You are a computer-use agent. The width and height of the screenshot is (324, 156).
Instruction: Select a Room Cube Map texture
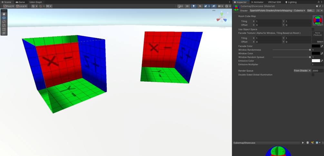pyautogui.click(x=320, y=25)
